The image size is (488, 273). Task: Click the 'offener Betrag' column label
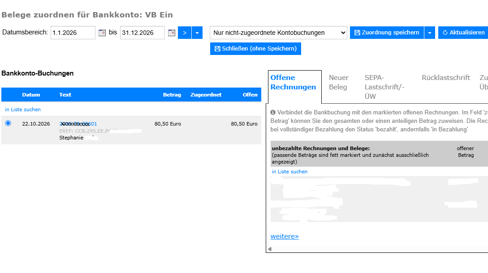pyautogui.click(x=466, y=152)
